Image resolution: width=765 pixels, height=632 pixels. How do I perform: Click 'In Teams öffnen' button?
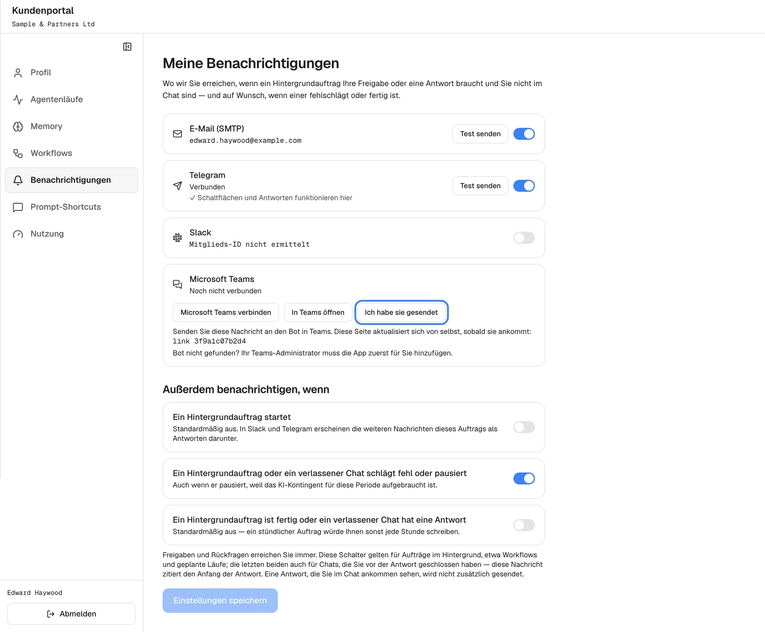pyautogui.click(x=318, y=312)
